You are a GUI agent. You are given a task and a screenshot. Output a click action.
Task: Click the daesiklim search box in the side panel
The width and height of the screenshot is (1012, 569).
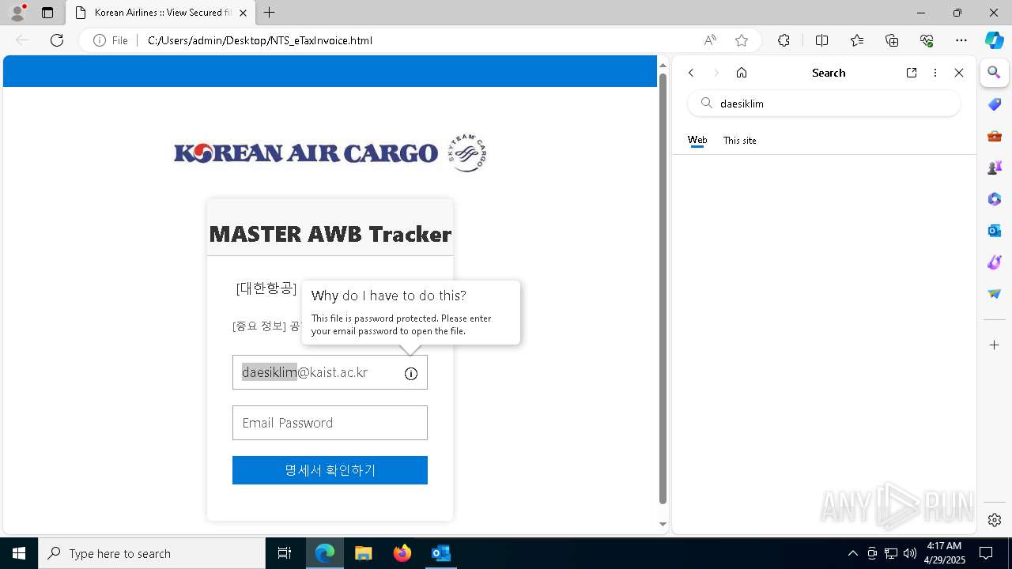(825, 104)
